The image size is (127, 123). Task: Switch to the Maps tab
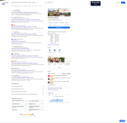[x=18, y=6]
